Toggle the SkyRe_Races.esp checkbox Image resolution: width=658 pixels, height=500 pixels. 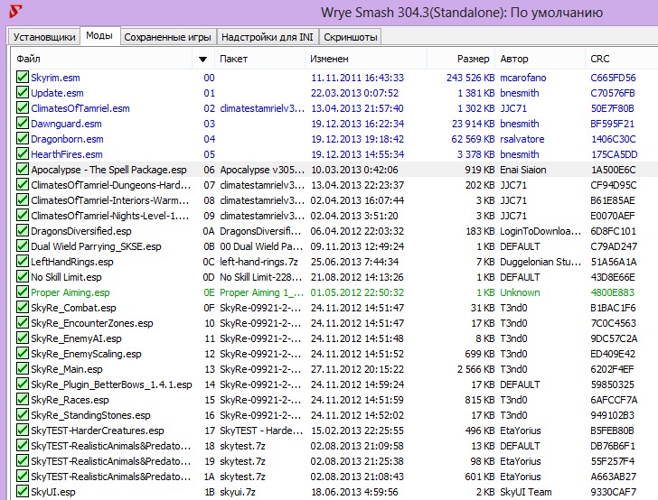[x=23, y=400]
